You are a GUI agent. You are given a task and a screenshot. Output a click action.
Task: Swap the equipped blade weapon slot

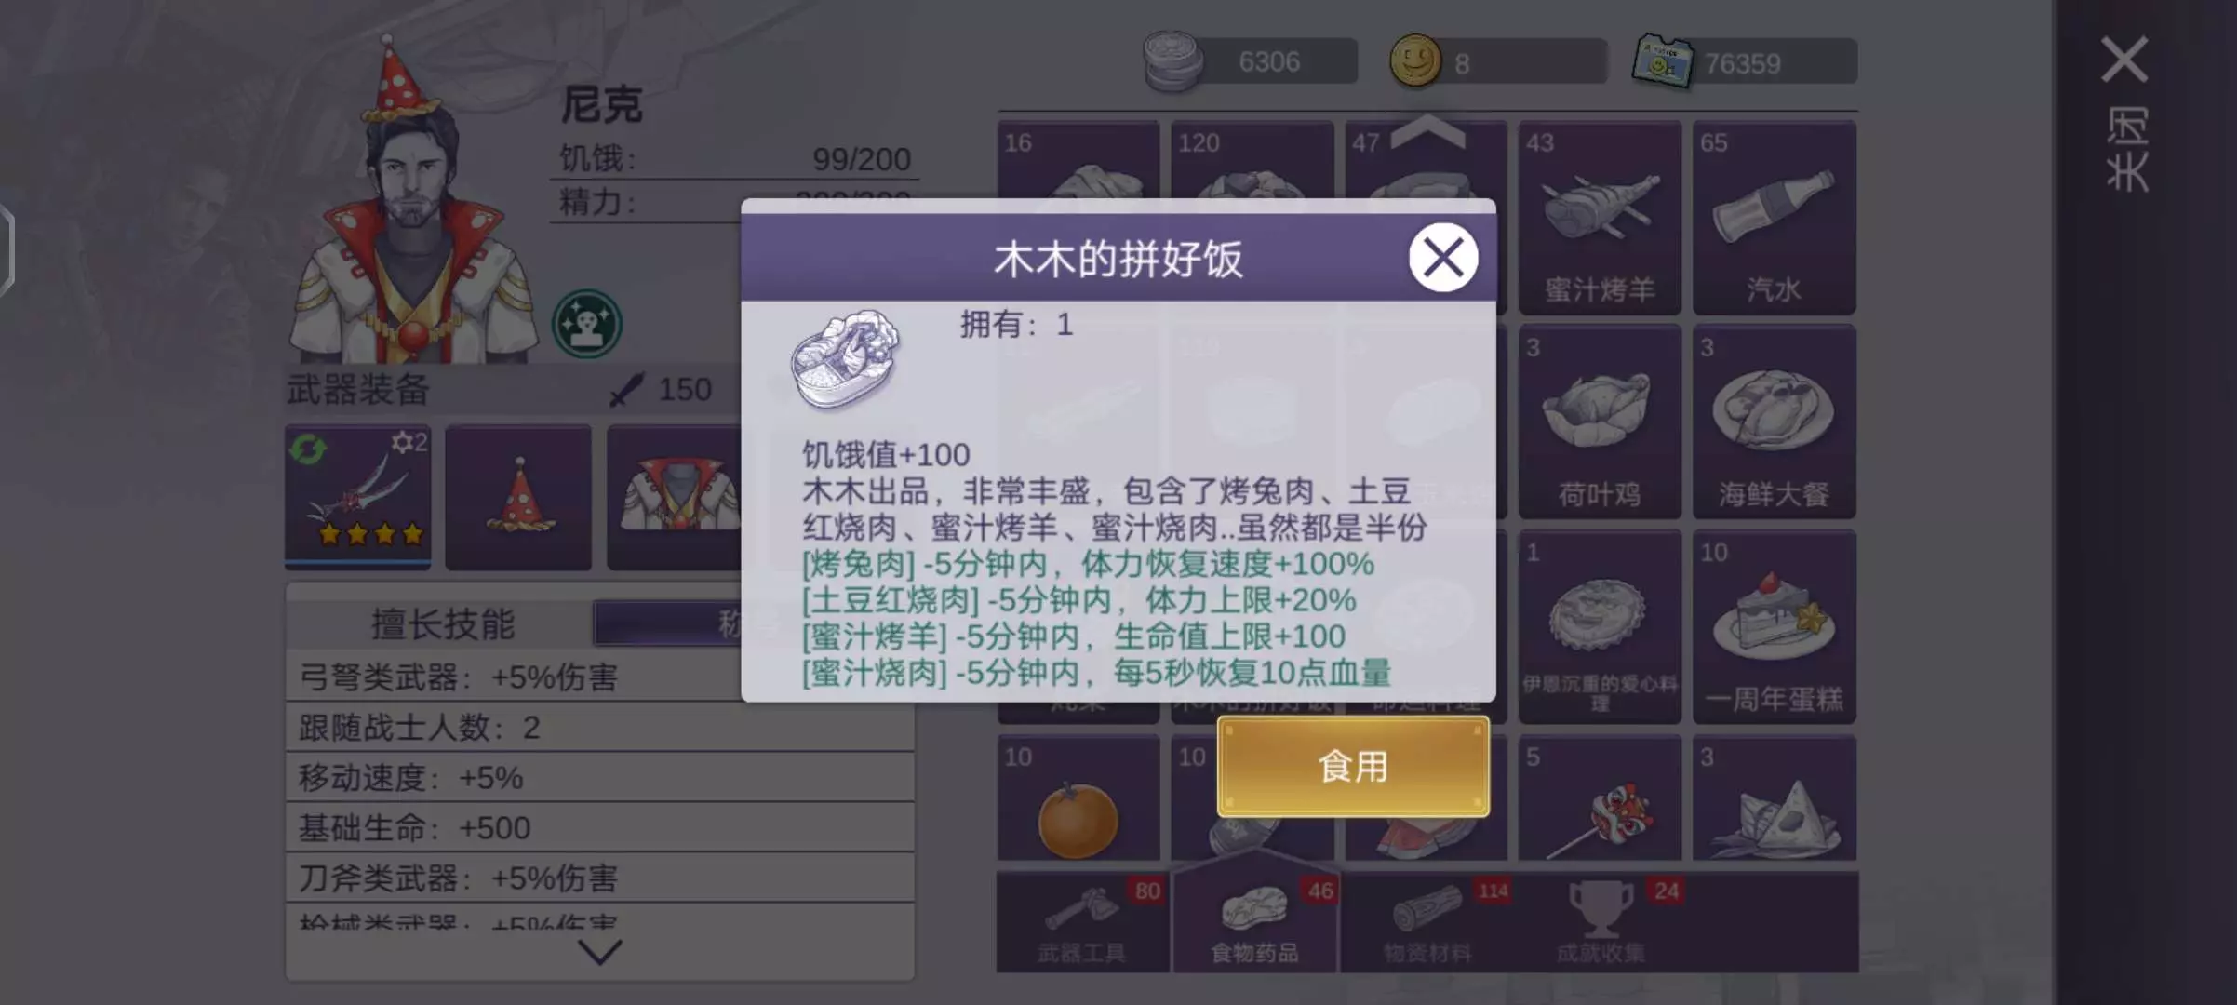coord(358,497)
